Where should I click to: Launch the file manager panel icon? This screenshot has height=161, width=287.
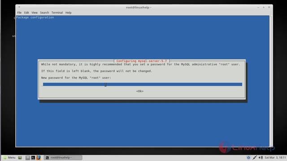tap(28, 157)
